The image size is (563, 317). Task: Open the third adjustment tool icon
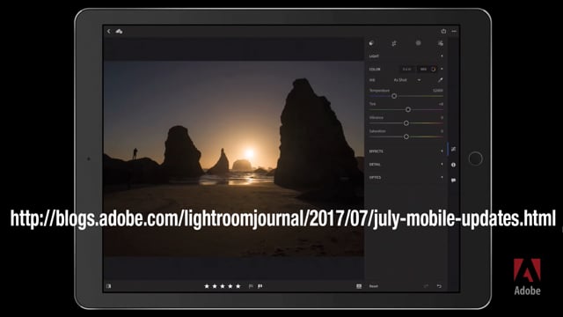(419, 43)
